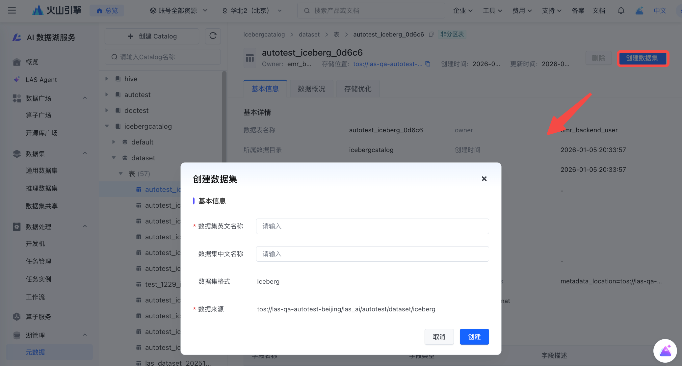The width and height of the screenshot is (682, 366).
Task: Focus the 数据集英文名称 input field
Action: point(372,226)
